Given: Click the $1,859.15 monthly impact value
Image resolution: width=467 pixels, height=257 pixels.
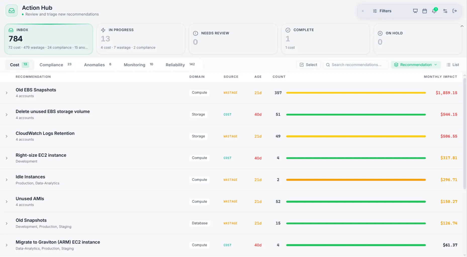Looking at the screenshot, I should point(446,93).
